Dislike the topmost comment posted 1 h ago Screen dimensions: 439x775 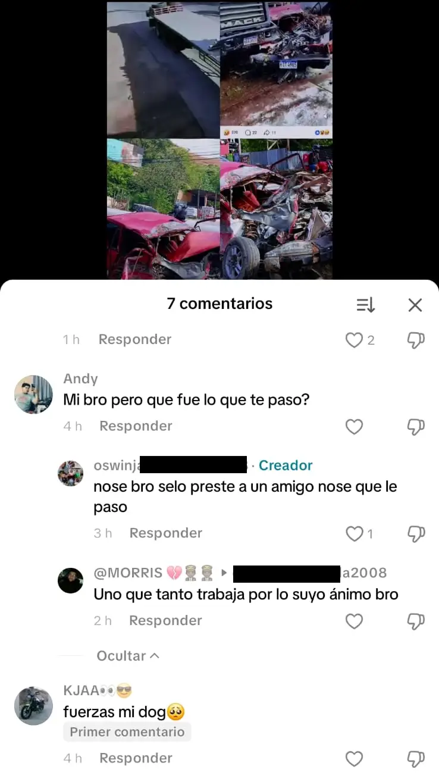point(416,340)
